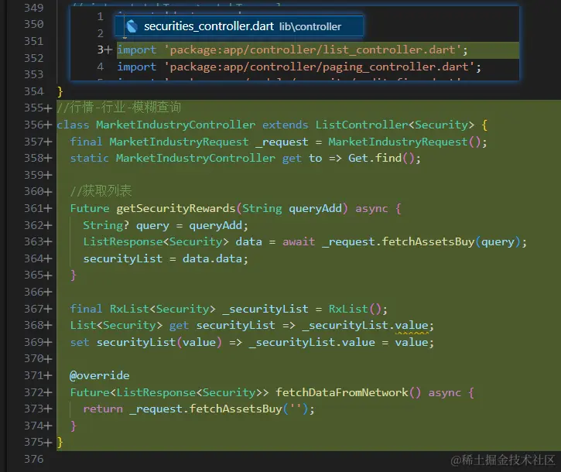Viewport: 561px width, 472px height.
Task: Click the 'await' keyword on line 363
Action: pos(299,242)
